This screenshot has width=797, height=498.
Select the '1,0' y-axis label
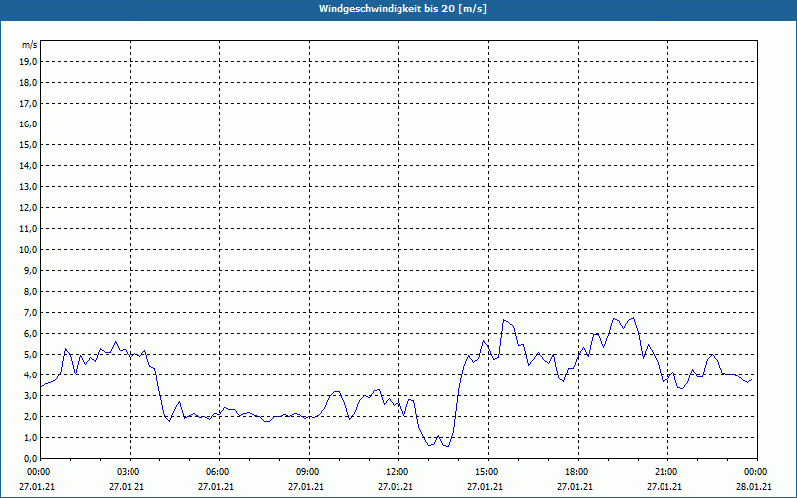(30, 438)
